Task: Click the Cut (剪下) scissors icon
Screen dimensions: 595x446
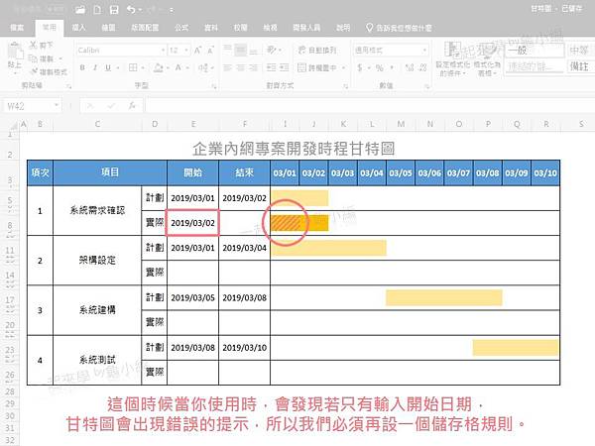Action: click(34, 46)
